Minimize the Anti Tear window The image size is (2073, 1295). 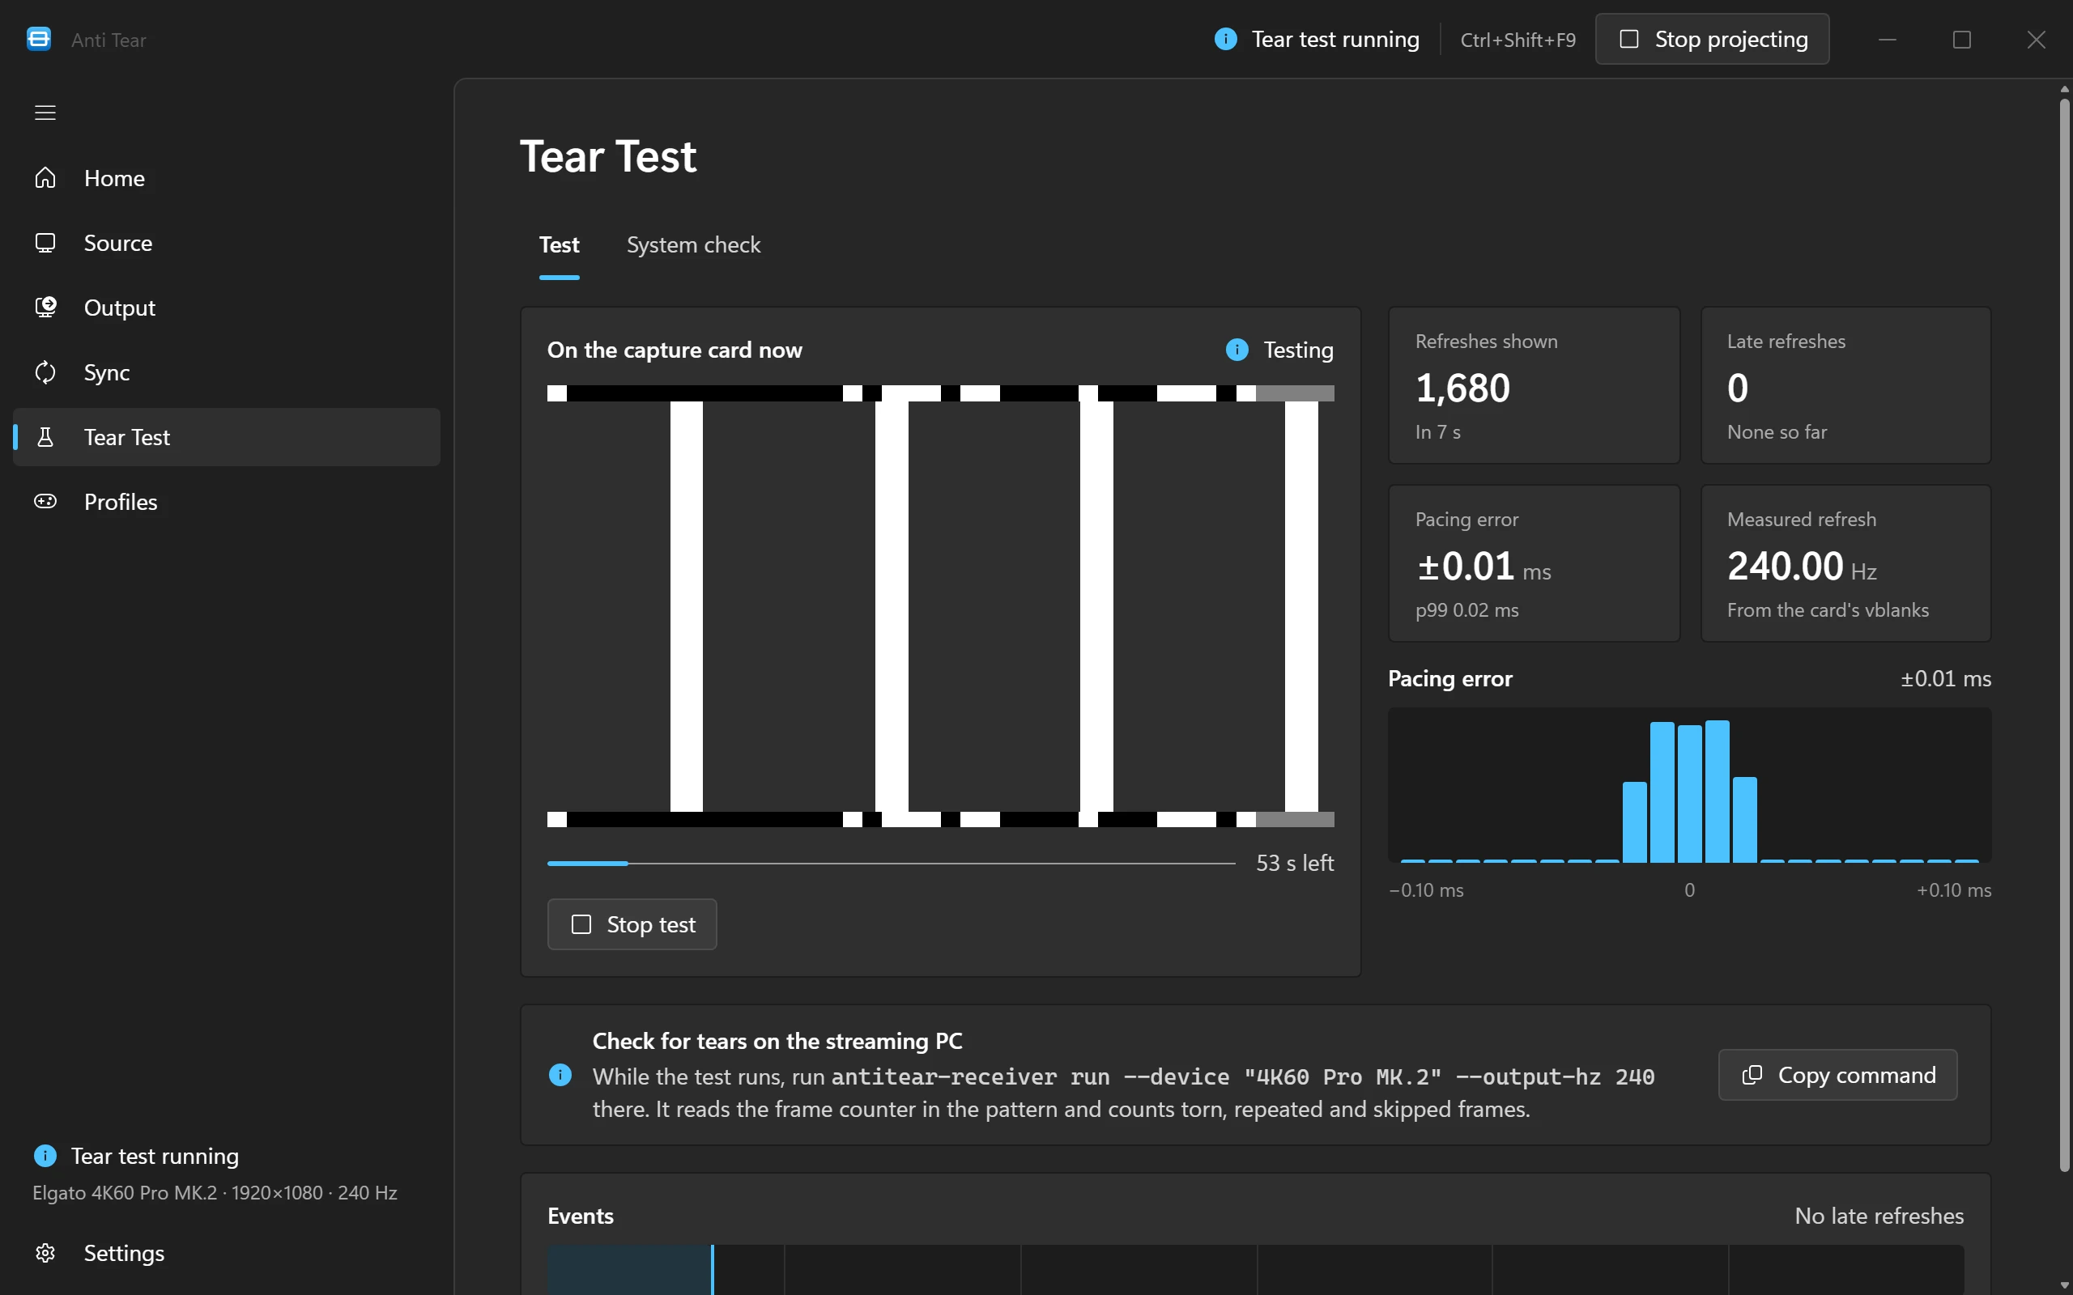pyautogui.click(x=1887, y=40)
